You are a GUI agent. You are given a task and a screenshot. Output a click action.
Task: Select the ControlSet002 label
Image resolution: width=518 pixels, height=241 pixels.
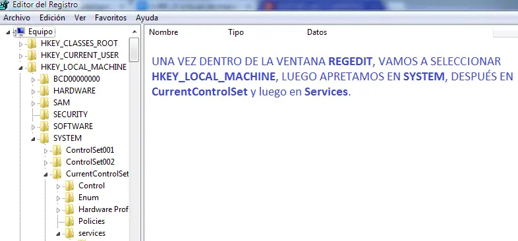click(90, 162)
